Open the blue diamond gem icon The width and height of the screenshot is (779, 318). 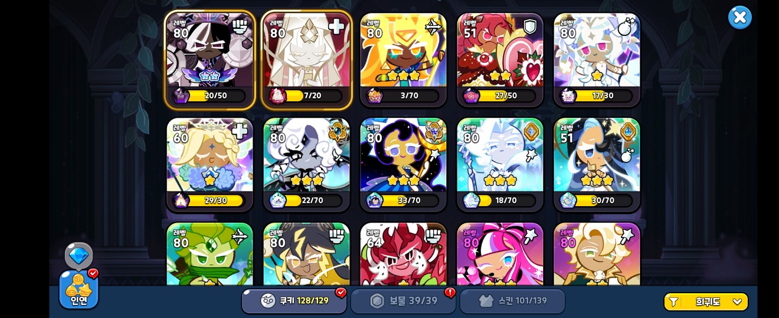click(x=78, y=256)
